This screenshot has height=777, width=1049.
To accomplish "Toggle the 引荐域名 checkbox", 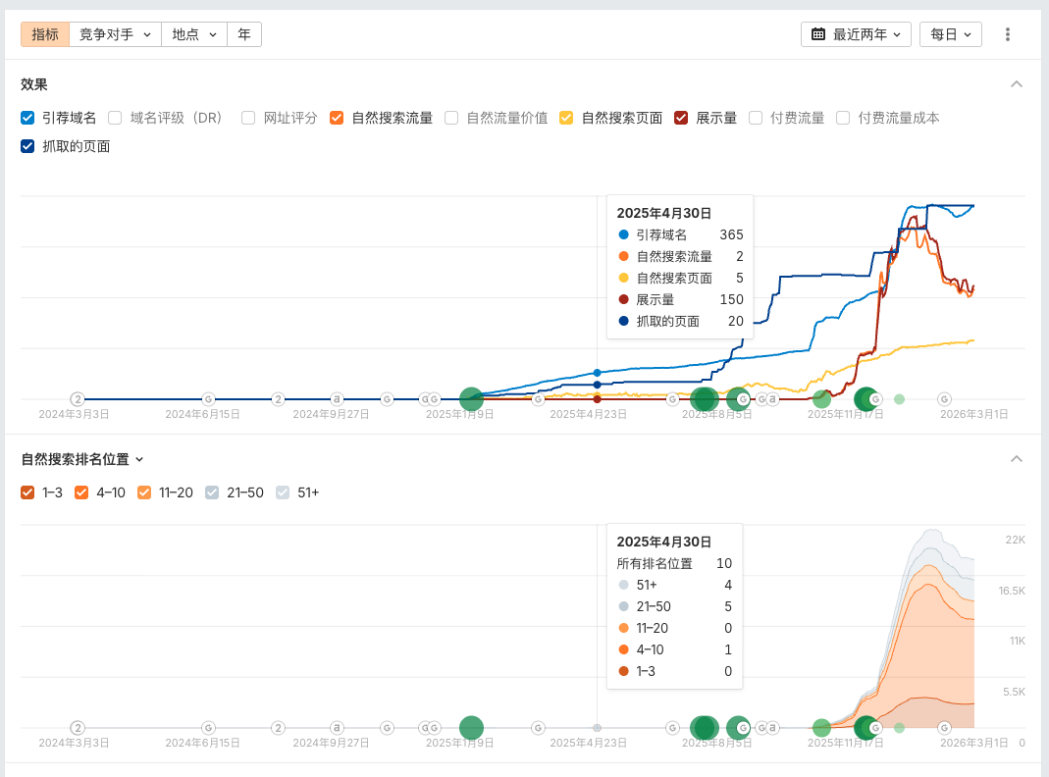I will (27, 118).
